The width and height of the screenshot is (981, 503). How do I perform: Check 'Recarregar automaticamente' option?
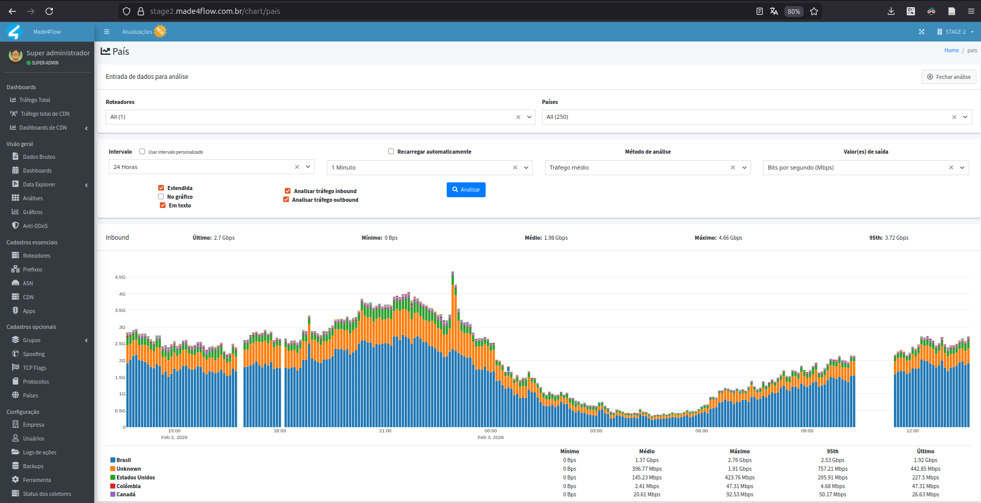click(391, 152)
